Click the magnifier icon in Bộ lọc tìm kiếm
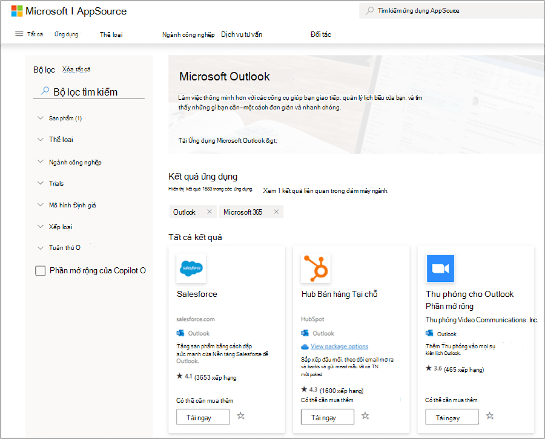The image size is (545, 439). 45,91
